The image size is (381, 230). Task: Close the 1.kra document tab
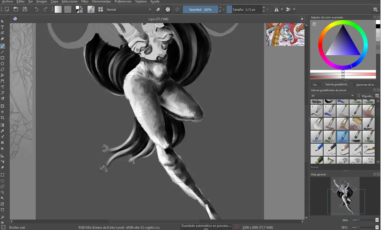click(302, 19)
